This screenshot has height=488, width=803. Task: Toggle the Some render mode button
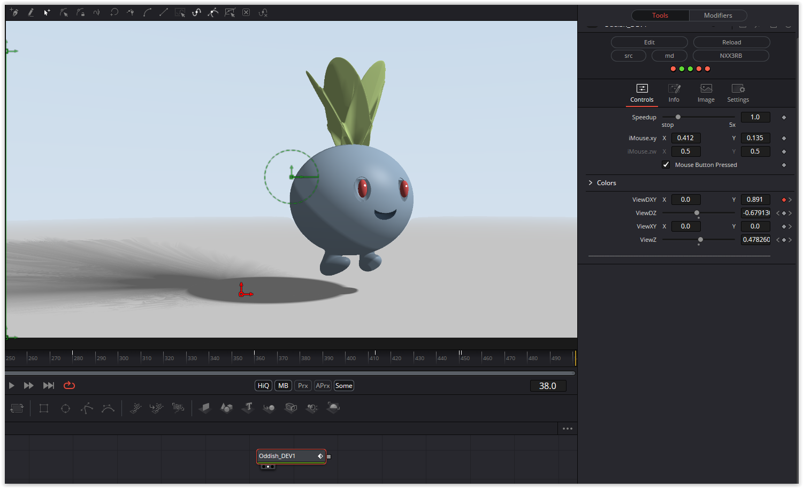coord(344,386)
